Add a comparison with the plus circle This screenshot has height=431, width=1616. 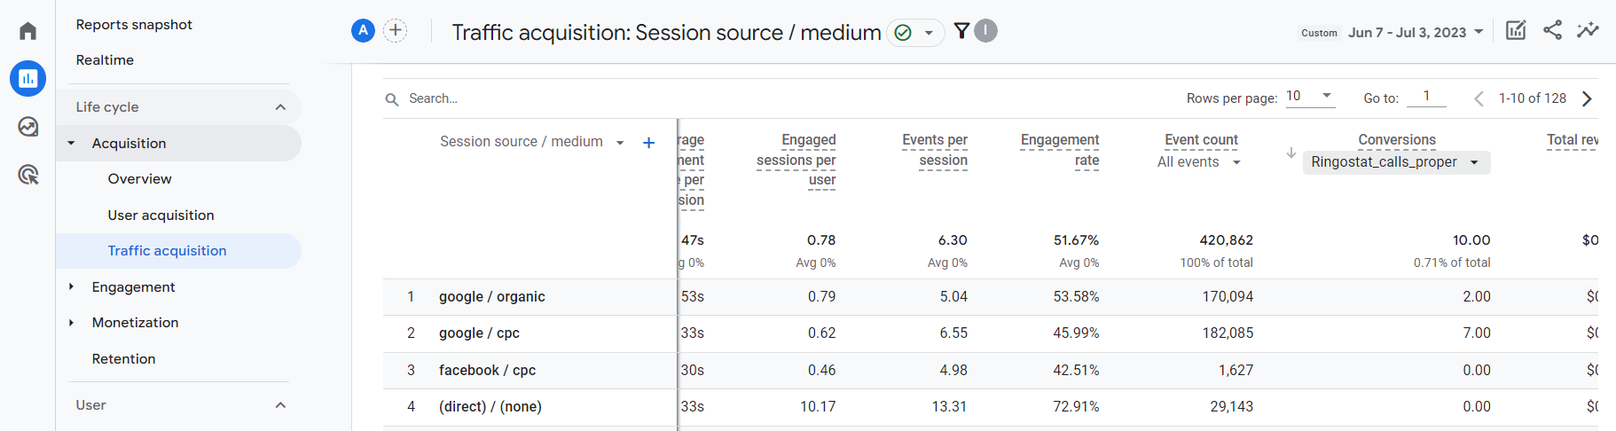point(396,31)
